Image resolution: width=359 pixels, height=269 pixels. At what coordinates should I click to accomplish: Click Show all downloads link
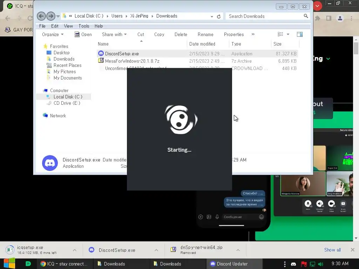[332, 250]
